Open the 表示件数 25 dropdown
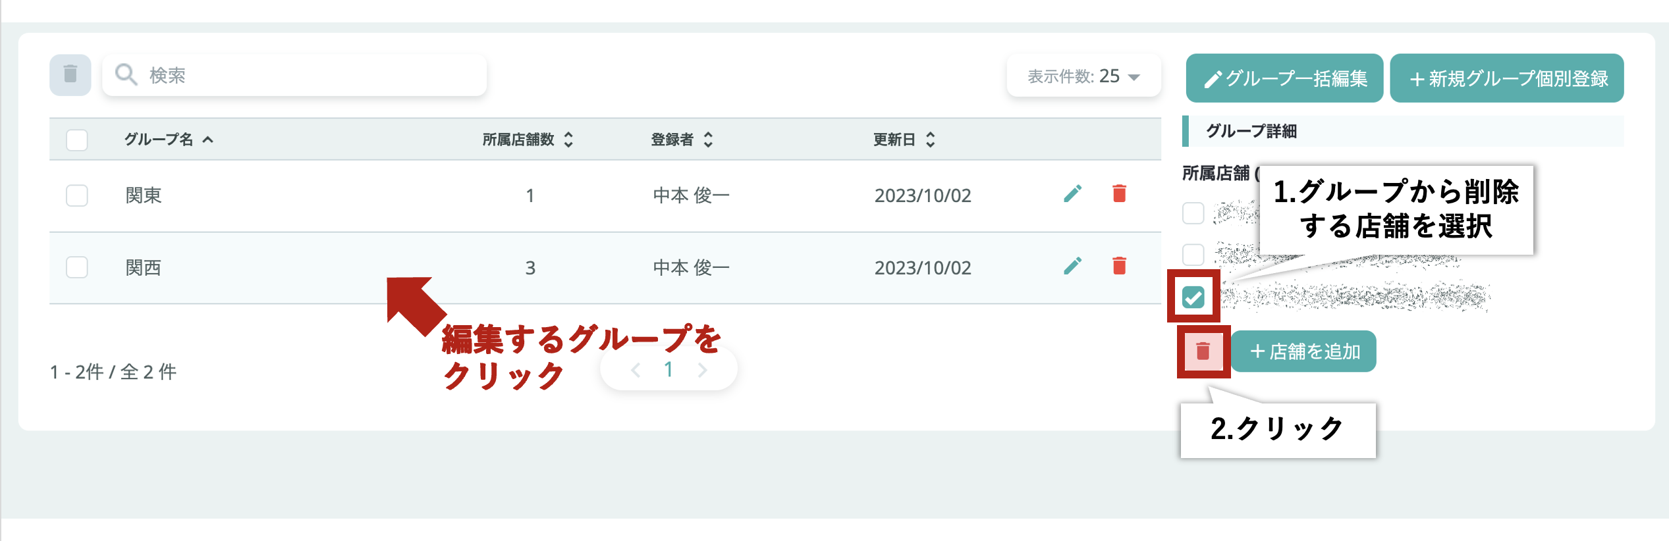Viewport: 1669px width, 541px height. coord(1083,76)
